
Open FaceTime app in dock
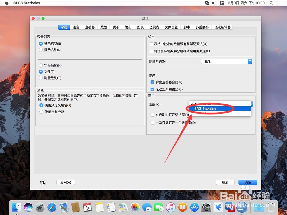[x=159, y=207]
